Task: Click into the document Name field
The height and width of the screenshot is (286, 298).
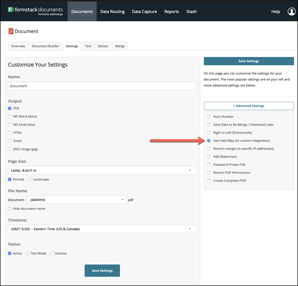Action: 102,86
